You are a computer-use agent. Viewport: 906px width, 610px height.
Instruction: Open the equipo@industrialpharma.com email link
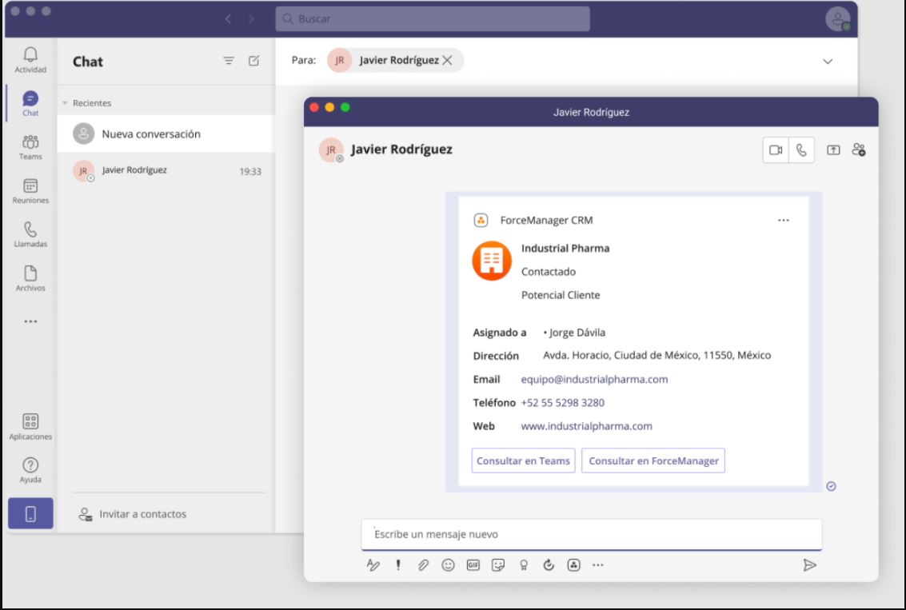pyautogui.click(x=594, y=379)
